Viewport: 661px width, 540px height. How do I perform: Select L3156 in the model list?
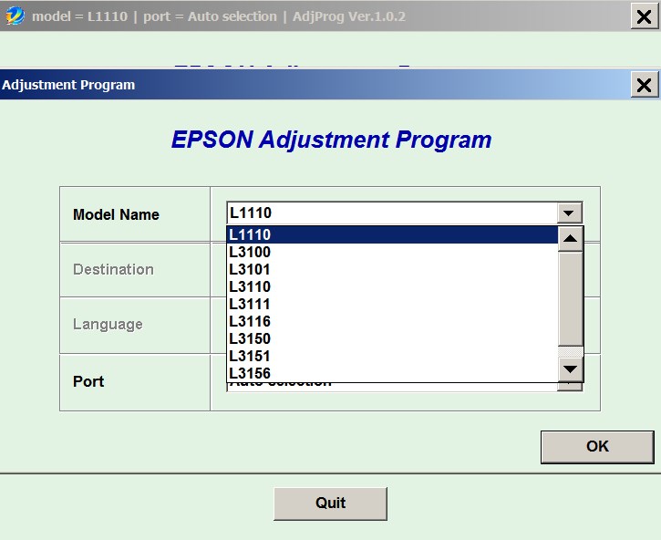[x=392, y=373]
